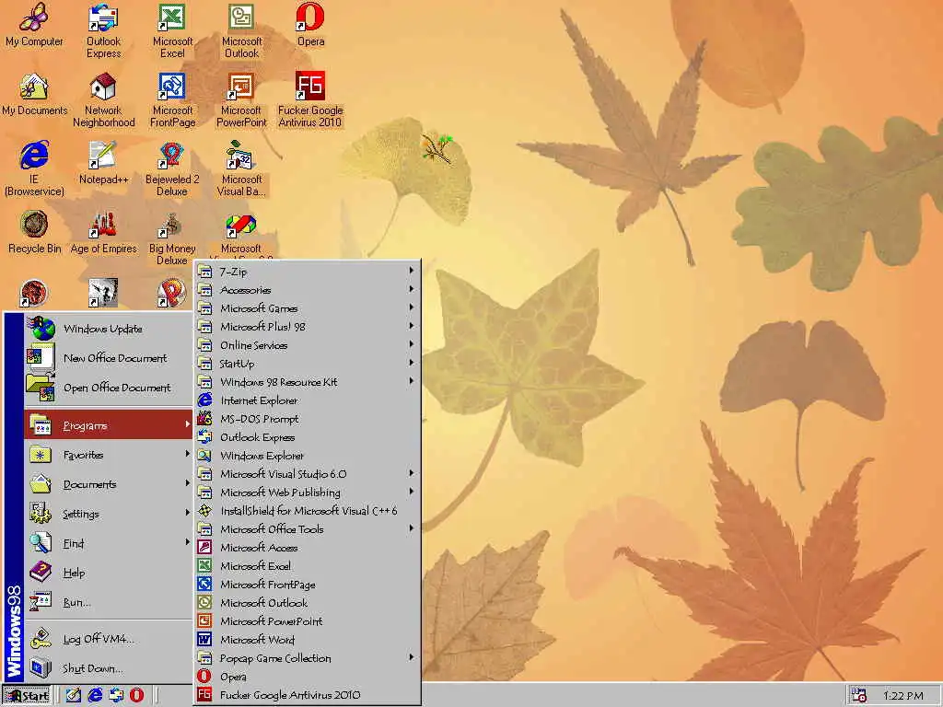Expand the 7-Zip program folder
Screen dimensions: 943x707
tap(307, 272)
